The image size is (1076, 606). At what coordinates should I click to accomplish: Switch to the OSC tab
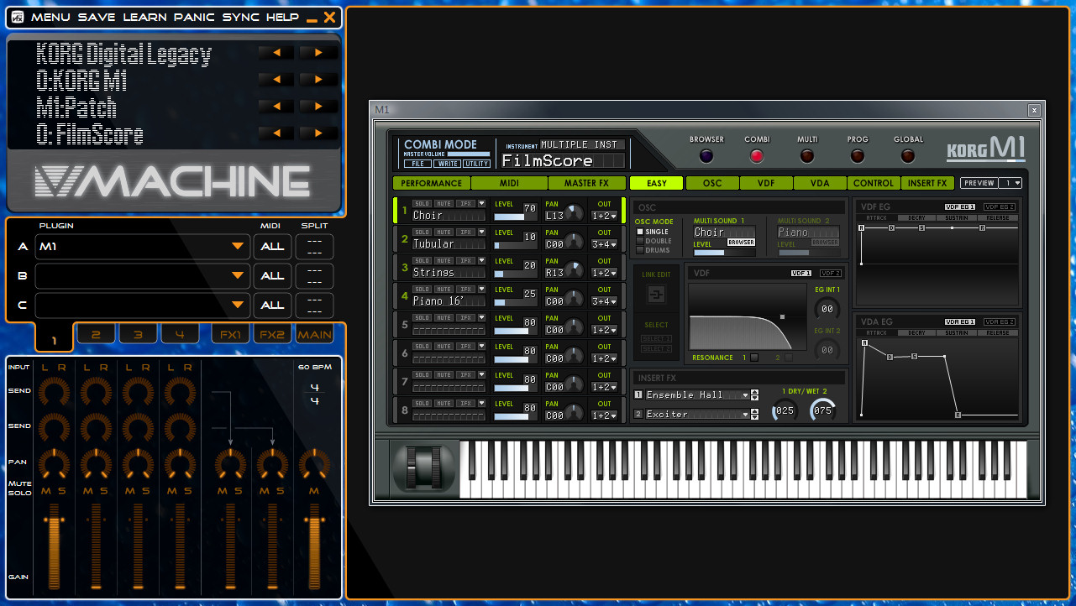coord(711,183)
